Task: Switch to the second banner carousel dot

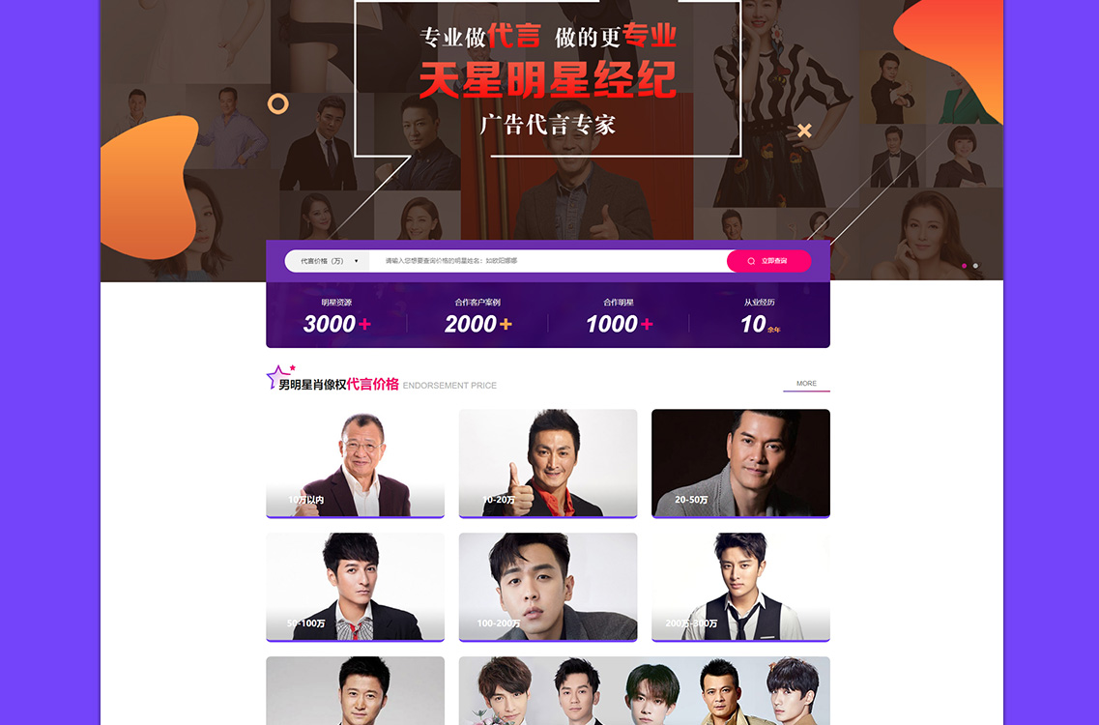Action: click(975, 266)
